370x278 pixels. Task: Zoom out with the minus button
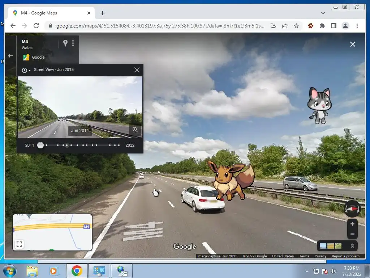(x=352, y=234)
